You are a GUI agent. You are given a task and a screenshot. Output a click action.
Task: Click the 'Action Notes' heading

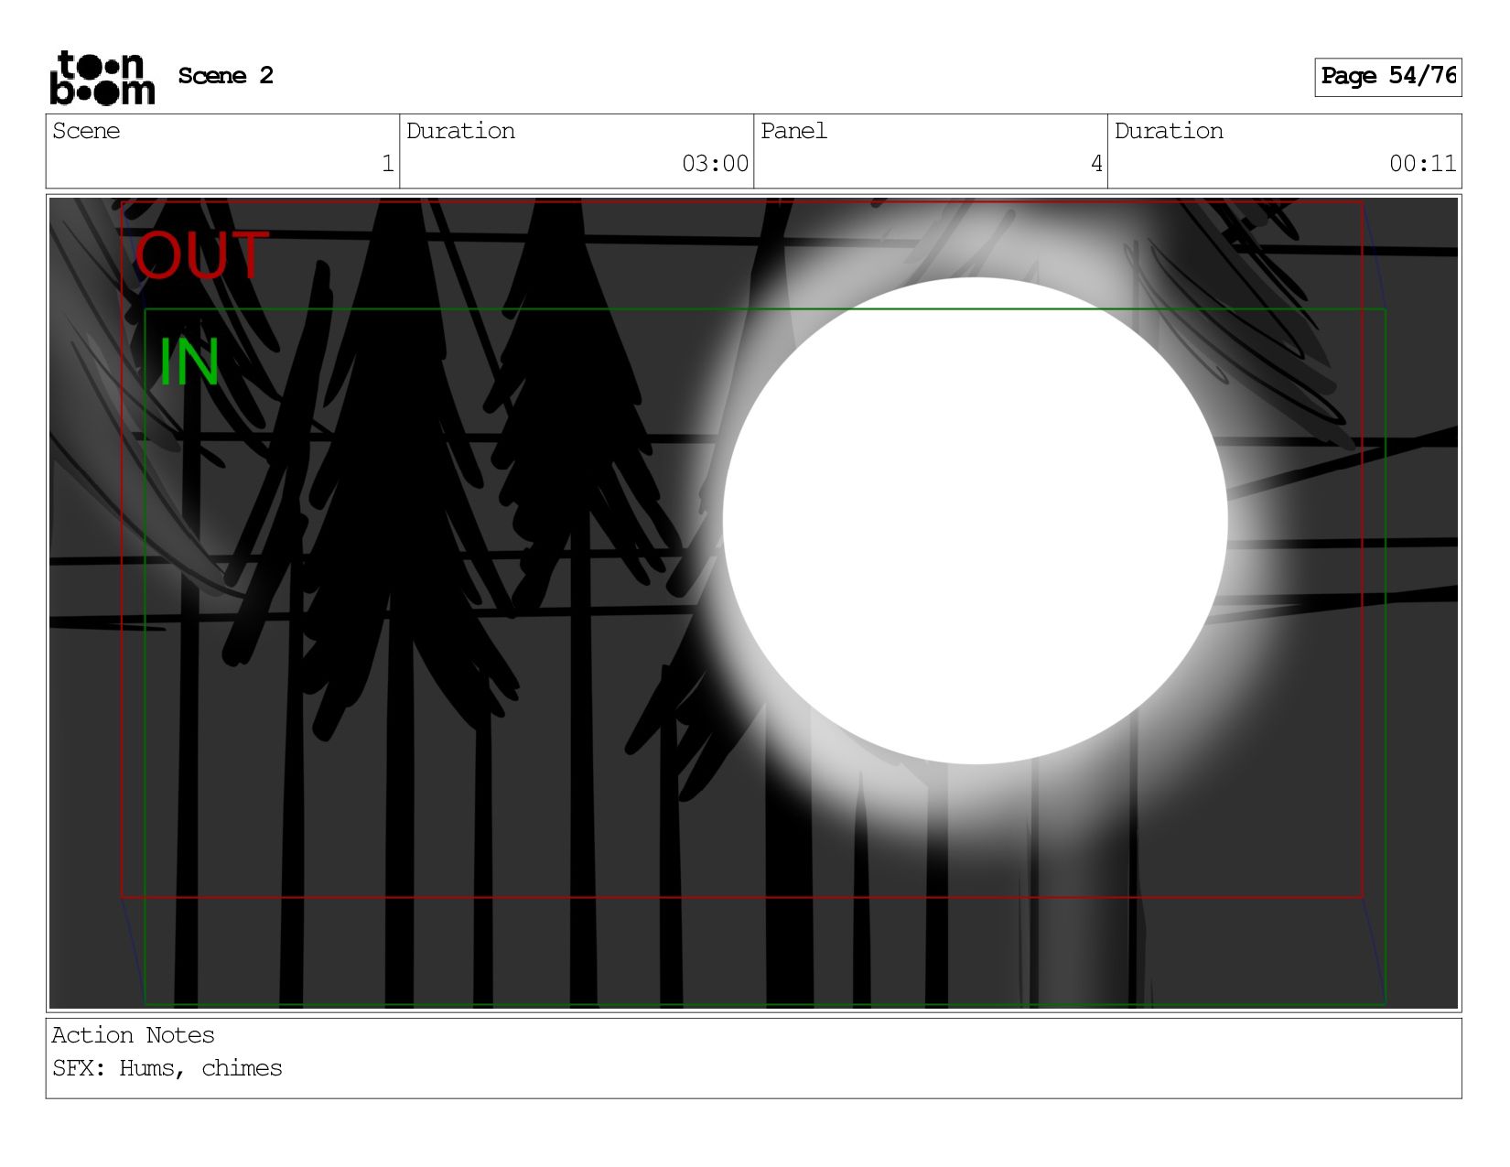133,1035
